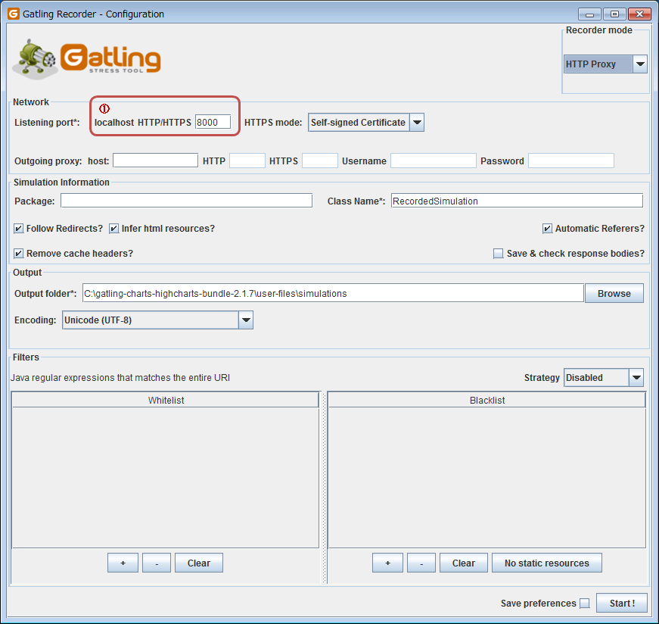Add a Blacklist entry with plus button
This screenshot has height=624, width=659.
point(387,563)
